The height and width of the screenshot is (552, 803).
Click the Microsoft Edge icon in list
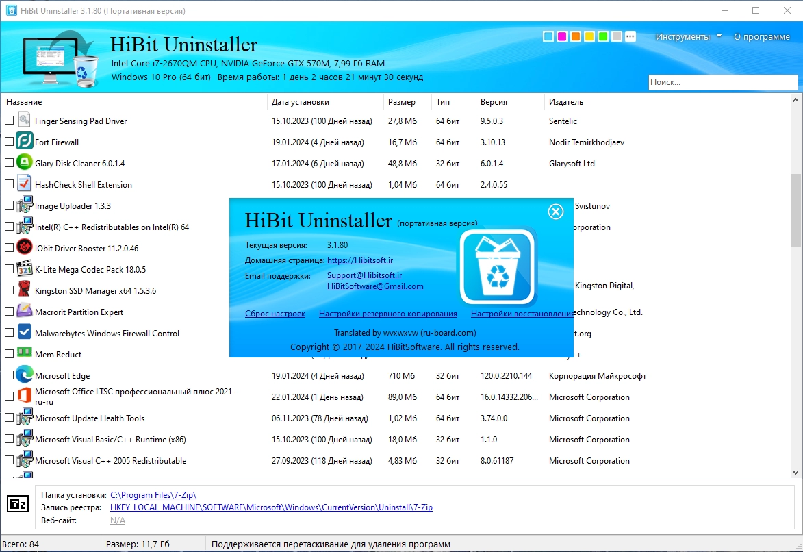pyautogui.click(x=24, y=375)
